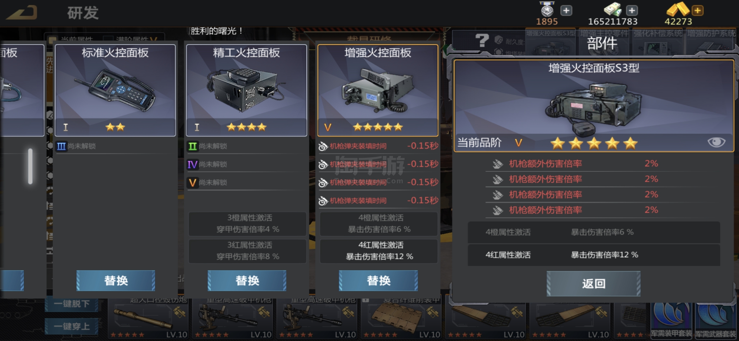
Task: Add more cash with the plus icon
Action: (632, 11)
